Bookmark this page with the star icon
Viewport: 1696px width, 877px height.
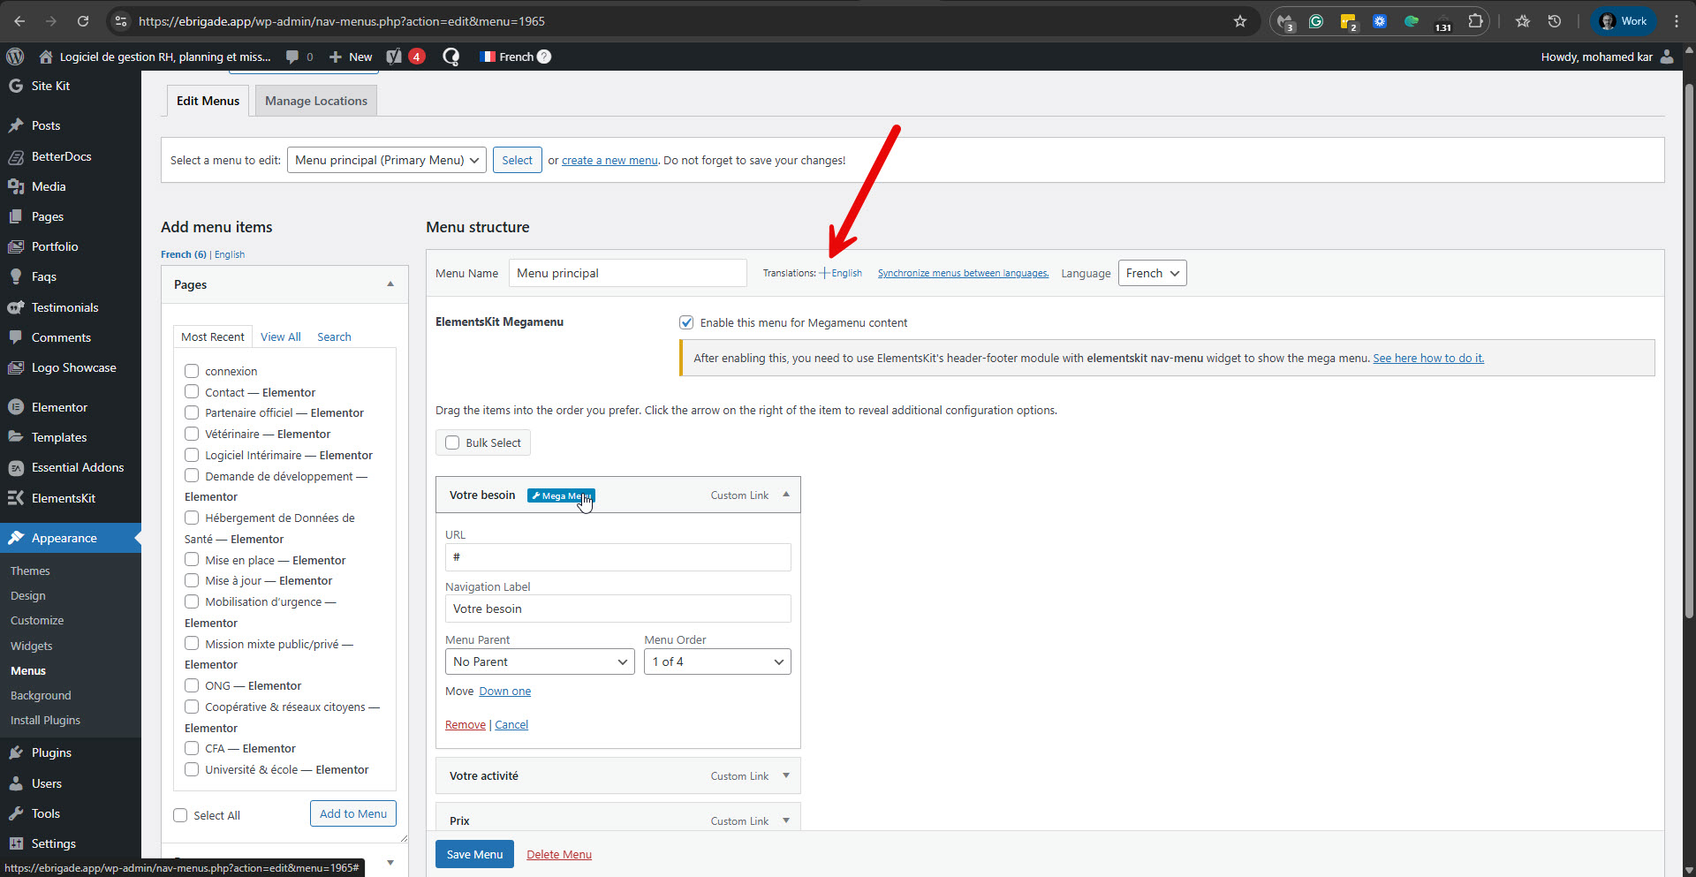coord(1240,21)
